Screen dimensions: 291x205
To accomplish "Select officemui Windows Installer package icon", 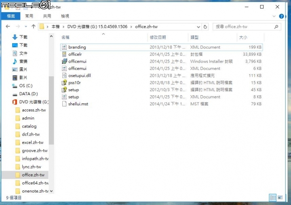I will pyautogui.click(x=64, y=61).
